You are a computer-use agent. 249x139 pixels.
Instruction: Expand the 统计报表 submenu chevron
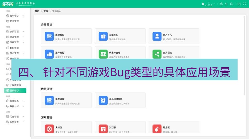click(x=23, y=101)
